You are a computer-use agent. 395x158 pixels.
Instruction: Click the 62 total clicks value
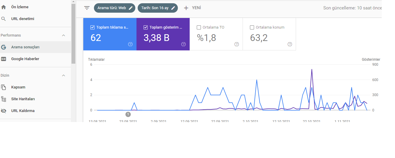click(x=96, y=38)
